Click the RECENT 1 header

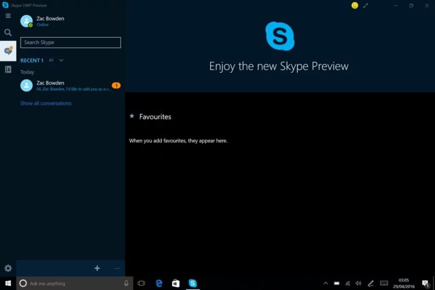coord(32,60)
